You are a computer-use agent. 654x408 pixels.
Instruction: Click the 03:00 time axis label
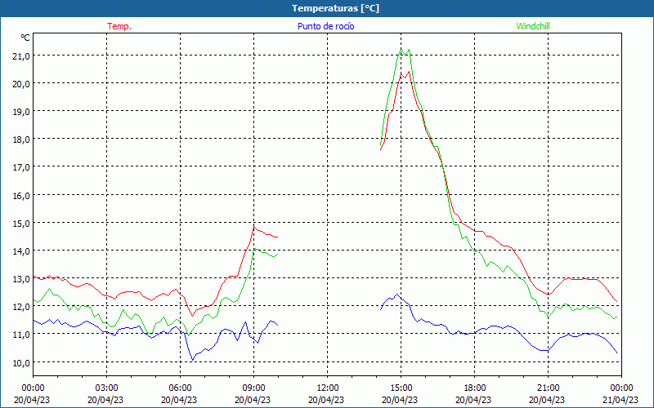pyautogui.click(x=106, y=388)
